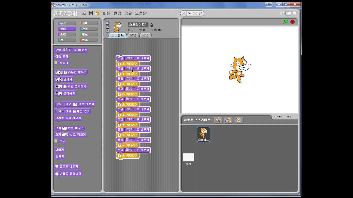Click the 숨기기 block
353x198 pixels.
(59, 156)
